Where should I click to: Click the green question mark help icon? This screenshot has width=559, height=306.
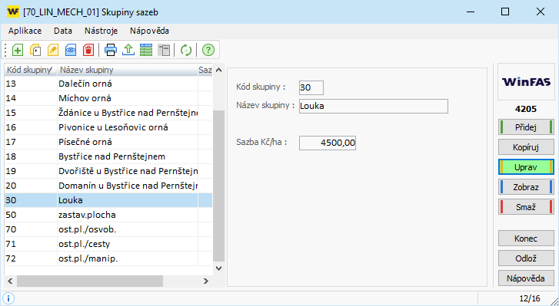[208, 50]
